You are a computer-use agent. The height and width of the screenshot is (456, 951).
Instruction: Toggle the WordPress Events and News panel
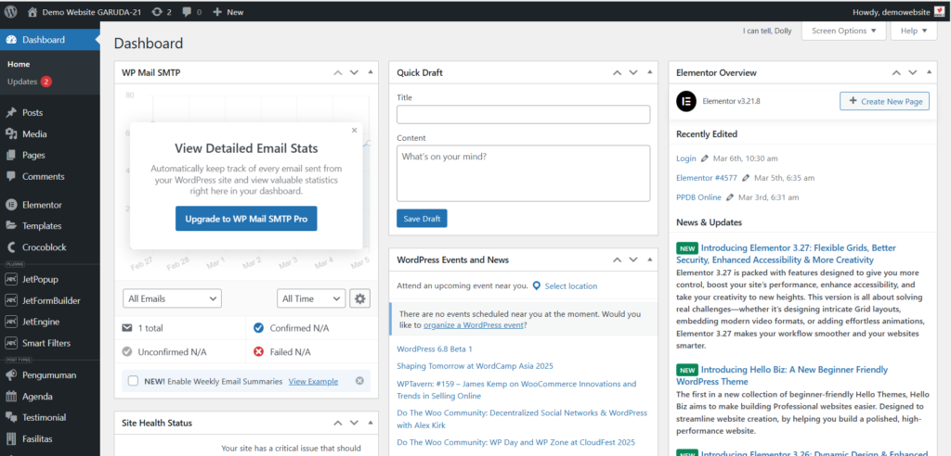click(649, 260)
